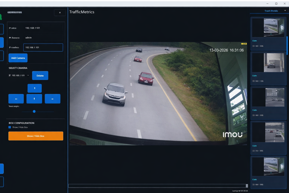
Task: Expand the dropdown arrow atop the right panel
Action: (285, 11)
